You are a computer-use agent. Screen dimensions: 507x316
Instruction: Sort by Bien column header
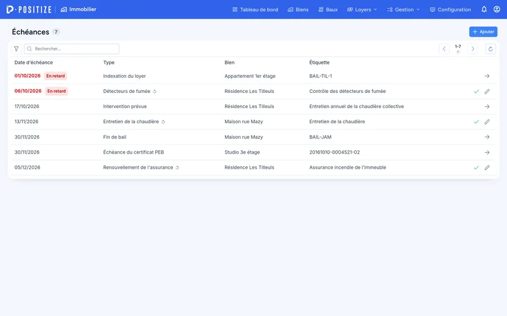(229, 63)
